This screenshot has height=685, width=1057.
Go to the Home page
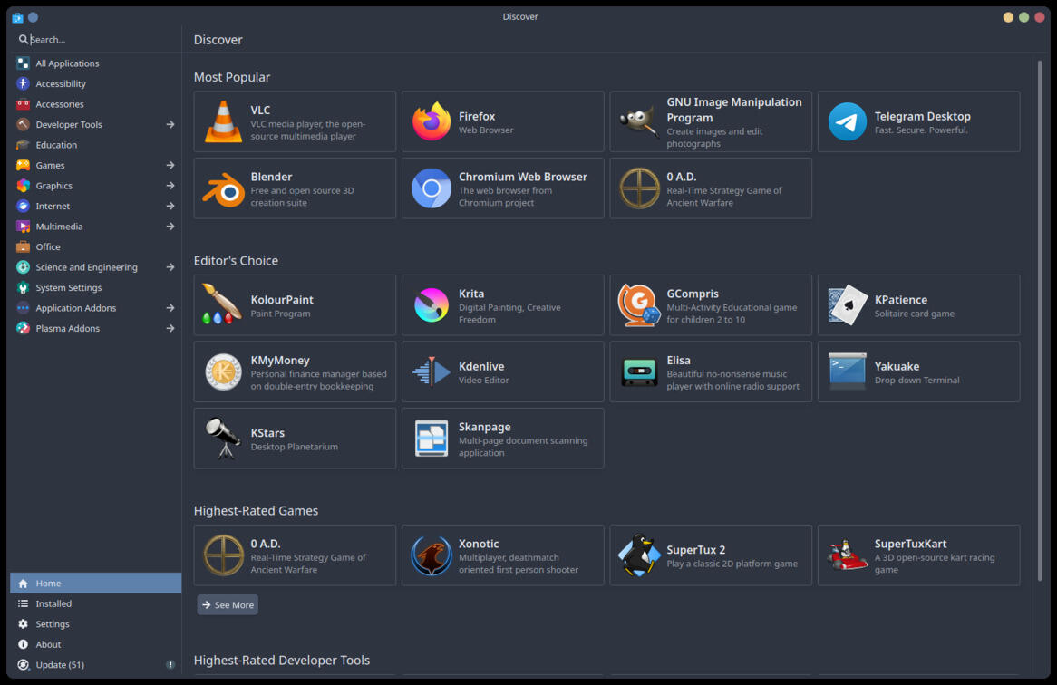(x=96, y=584)
